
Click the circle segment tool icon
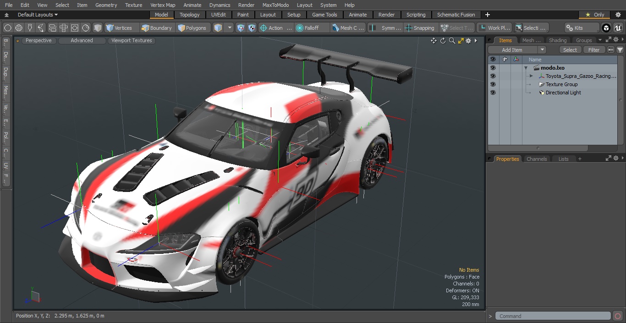(x=86, y=28)
